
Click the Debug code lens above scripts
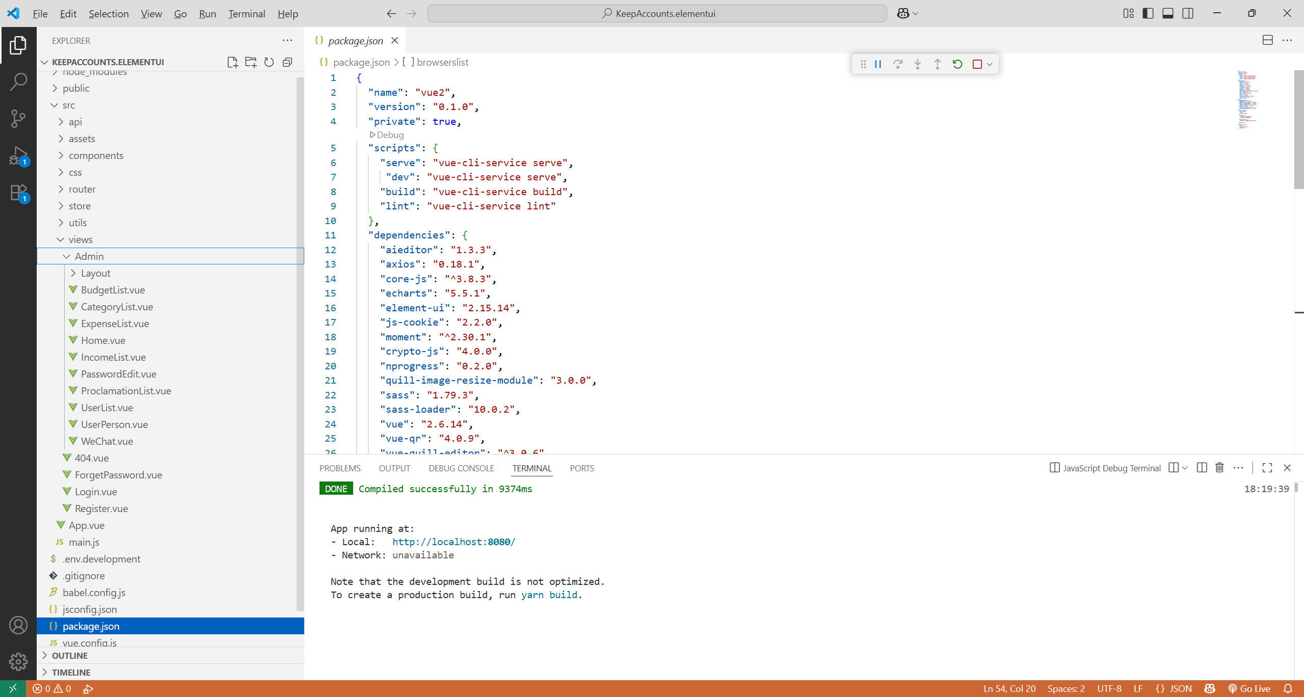(x=387, y=135)
